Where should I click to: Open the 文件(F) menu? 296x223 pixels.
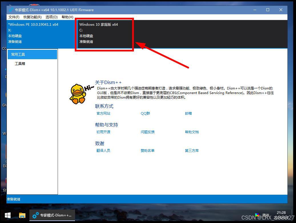(14, 17)
